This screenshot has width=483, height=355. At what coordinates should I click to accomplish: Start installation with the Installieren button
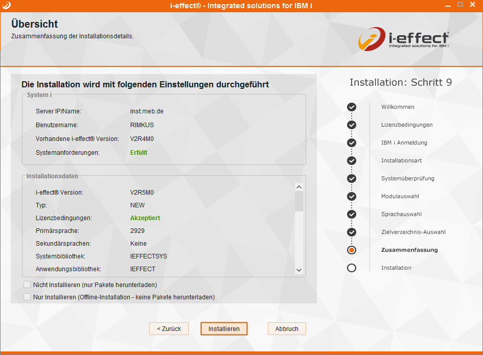(224, 328)
